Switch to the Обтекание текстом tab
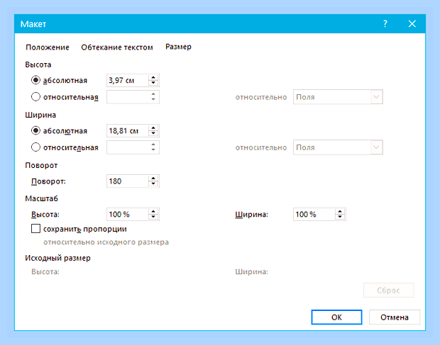This screenshot has width=440, height=345. tap(117, 47)
